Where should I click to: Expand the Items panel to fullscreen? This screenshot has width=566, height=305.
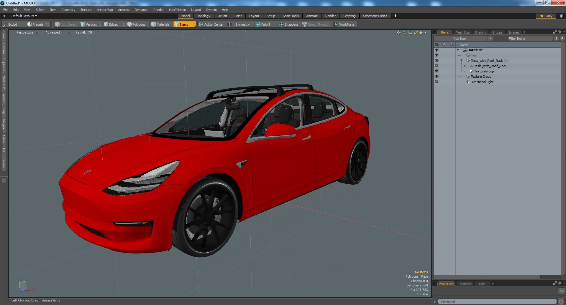[x=555, y=32]
